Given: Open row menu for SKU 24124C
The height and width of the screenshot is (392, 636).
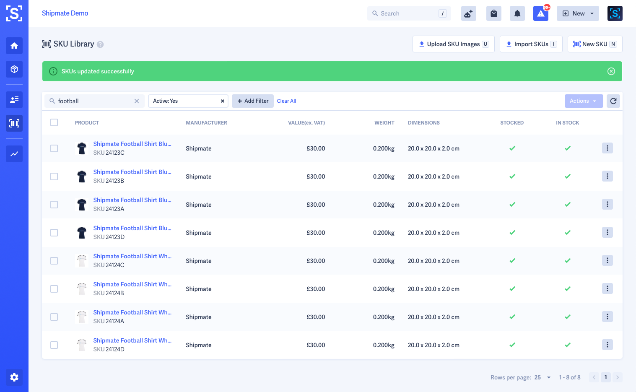Looking at the screenshot, I should pos(607,260).
